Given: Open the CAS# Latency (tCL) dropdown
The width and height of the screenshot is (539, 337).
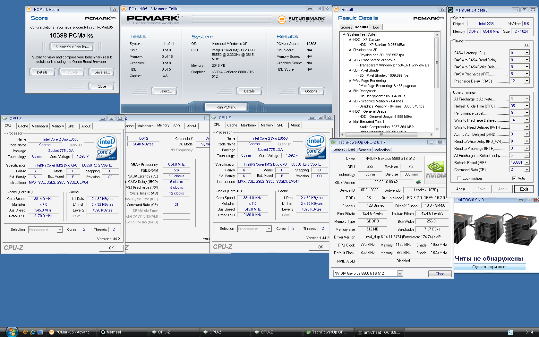Looking at the screenshot, I should (x=527, y=53).
